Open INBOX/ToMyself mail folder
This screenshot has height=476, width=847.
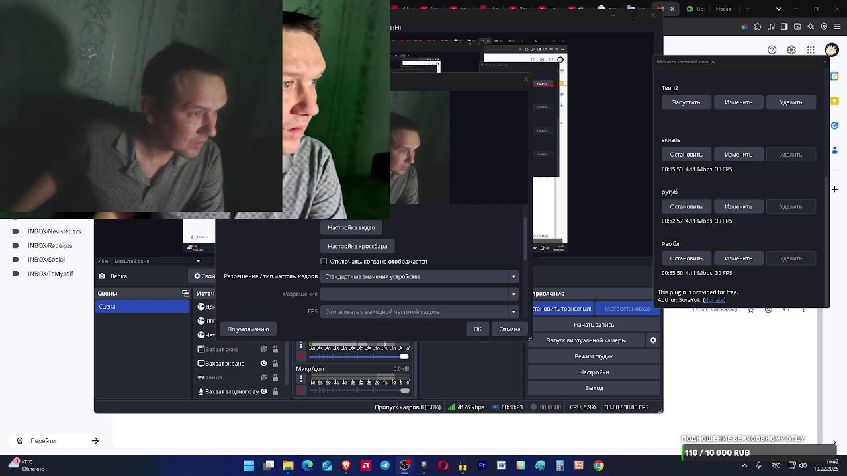click(x=50, y=274)
